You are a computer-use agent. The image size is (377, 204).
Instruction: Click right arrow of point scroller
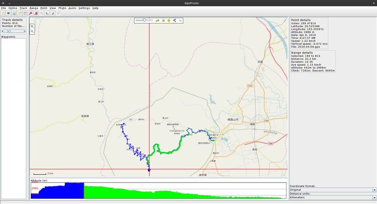coord(25,31)
